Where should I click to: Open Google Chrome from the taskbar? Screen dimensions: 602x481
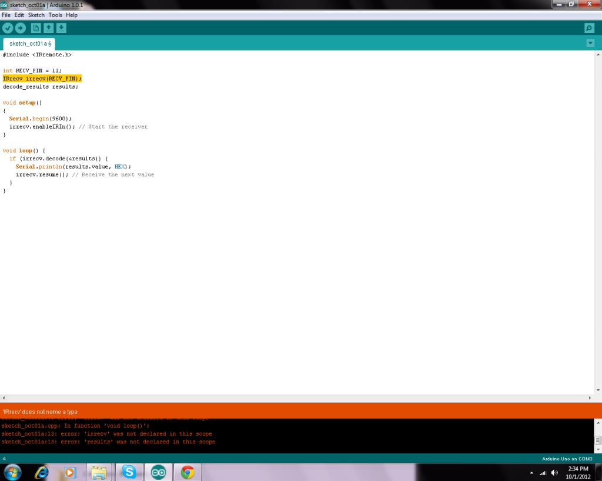pyautogui.click(x=188, y=472)
